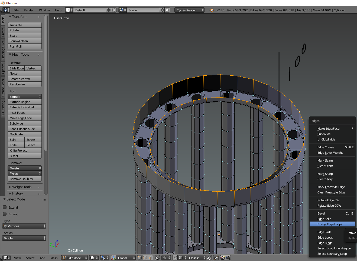Viewport: 357px width, 261px height.
Task: Click the snap magnet icon
Action: 175,258
